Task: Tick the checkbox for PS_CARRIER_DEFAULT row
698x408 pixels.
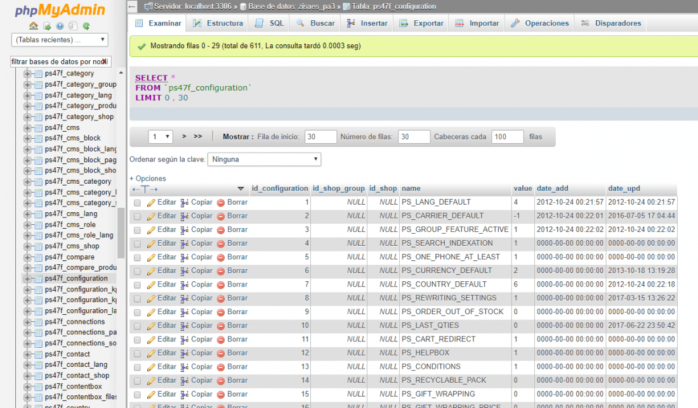Action: click(138, 217)
